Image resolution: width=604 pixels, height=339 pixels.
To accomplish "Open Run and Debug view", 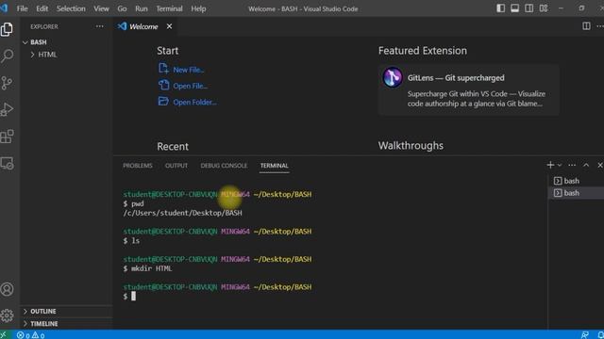I will [7, 109].
